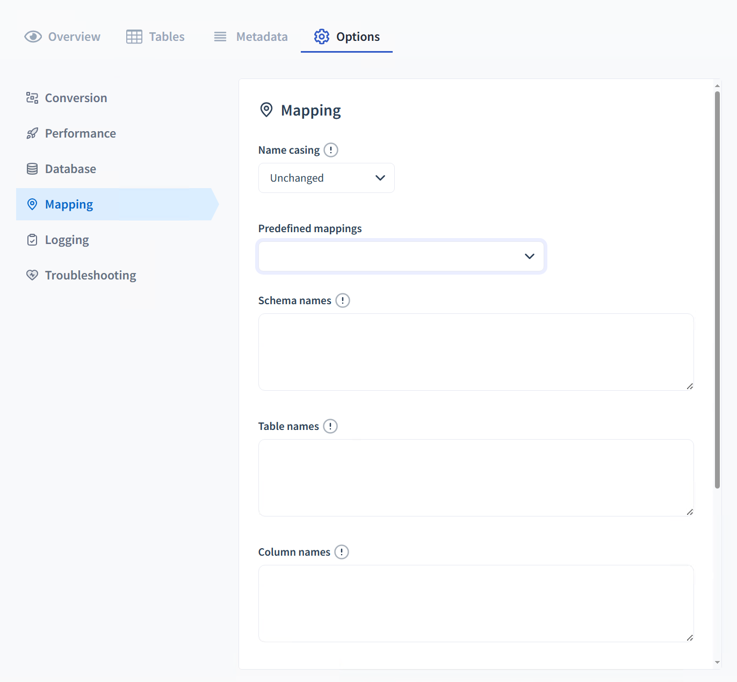Expand the Predefined mappings dropdown
This screenshot has width=737, height=682.
pyautogui.click(x=401, y=256)
